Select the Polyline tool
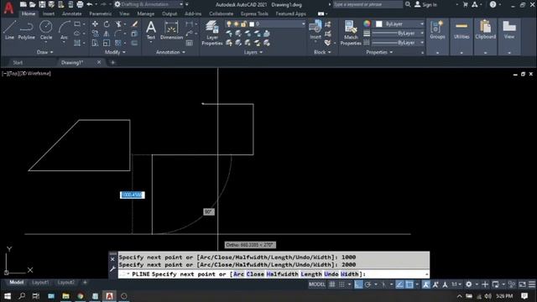The width and height of the screenshot is (537, 302). point(26,30)
